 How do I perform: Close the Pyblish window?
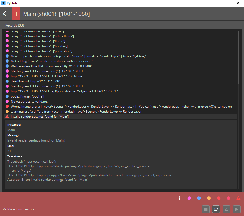238,3
